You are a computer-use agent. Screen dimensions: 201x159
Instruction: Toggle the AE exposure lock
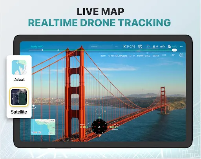[x=164, y=55]
